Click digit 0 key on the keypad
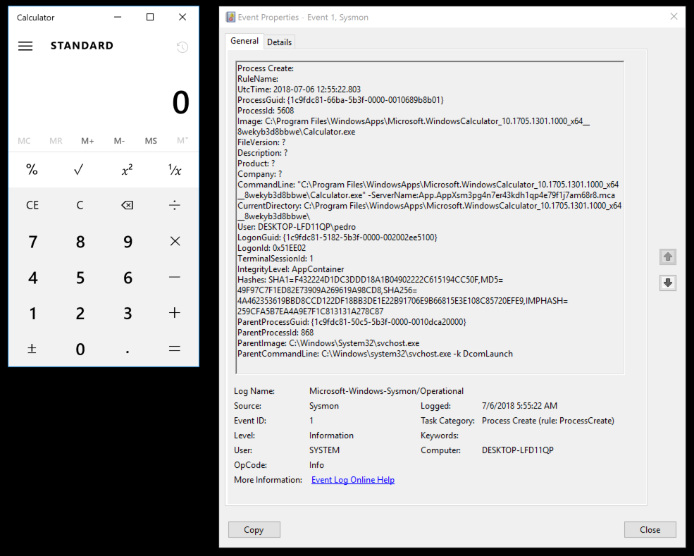This screenshot has width=694, height=556. (x=80, y=350)
